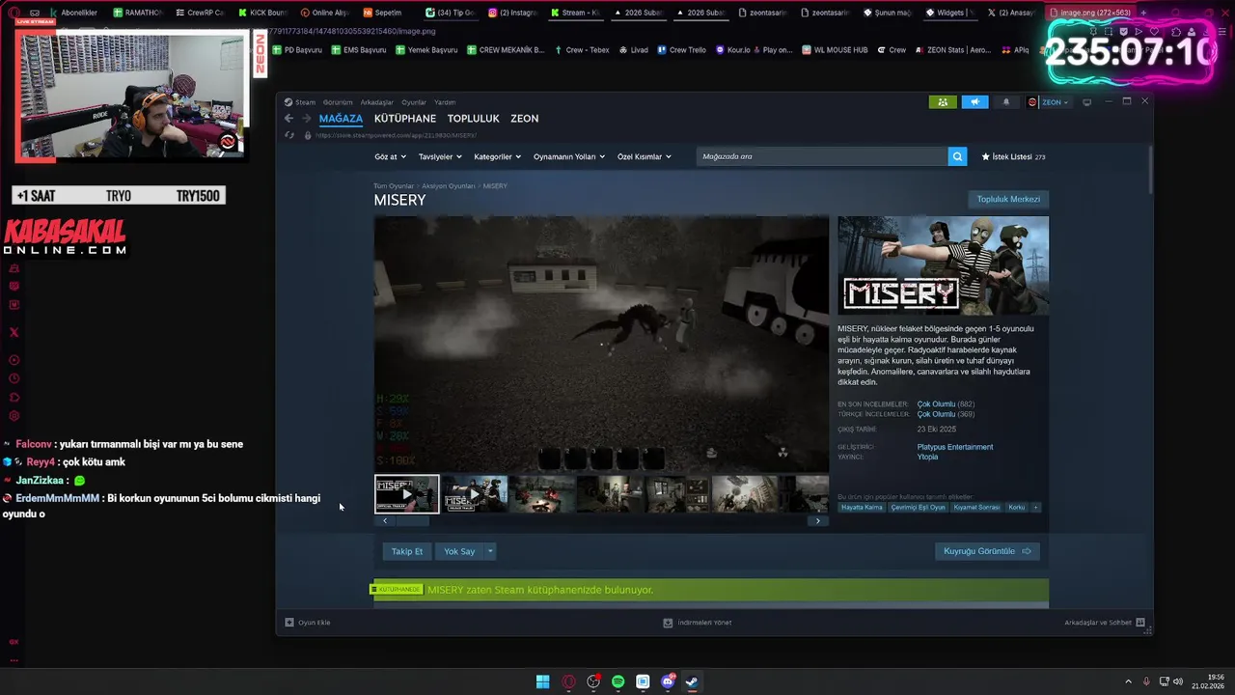
Task: Click the green friends icon in Steam header
Action: 943,102
